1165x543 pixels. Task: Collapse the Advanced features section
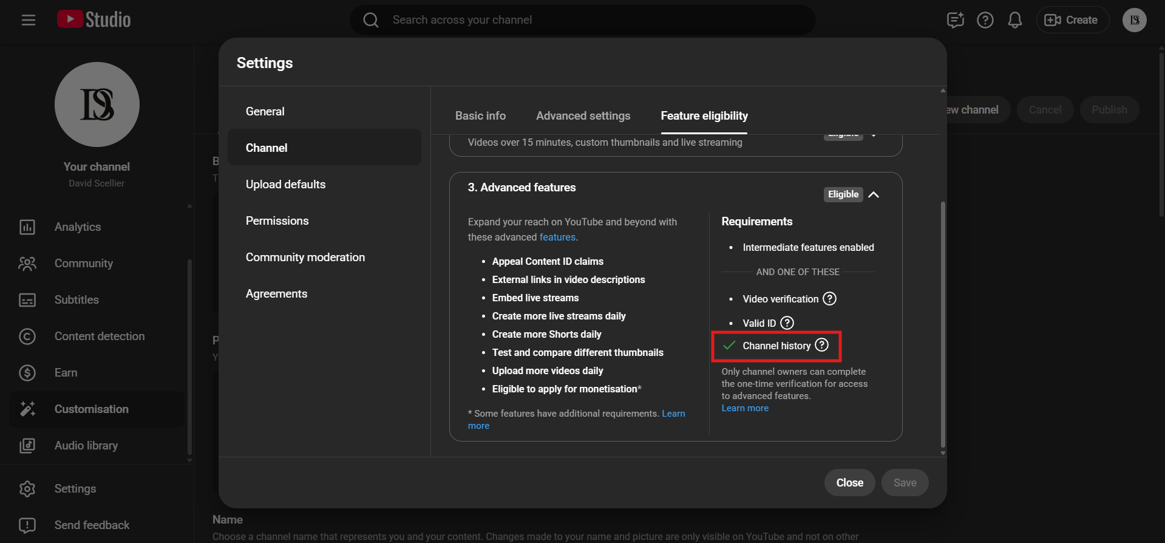pyautogui.click(x=874, y=194)
